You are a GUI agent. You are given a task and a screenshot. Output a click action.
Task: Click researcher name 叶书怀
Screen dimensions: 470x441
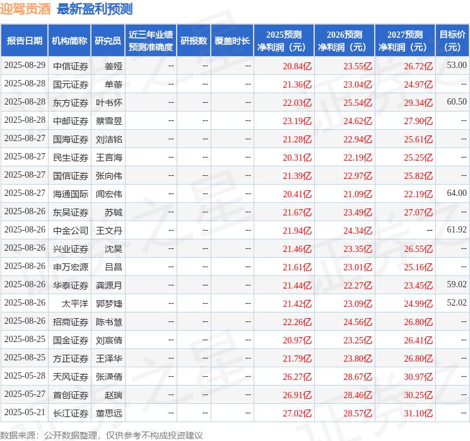(109, 103)
